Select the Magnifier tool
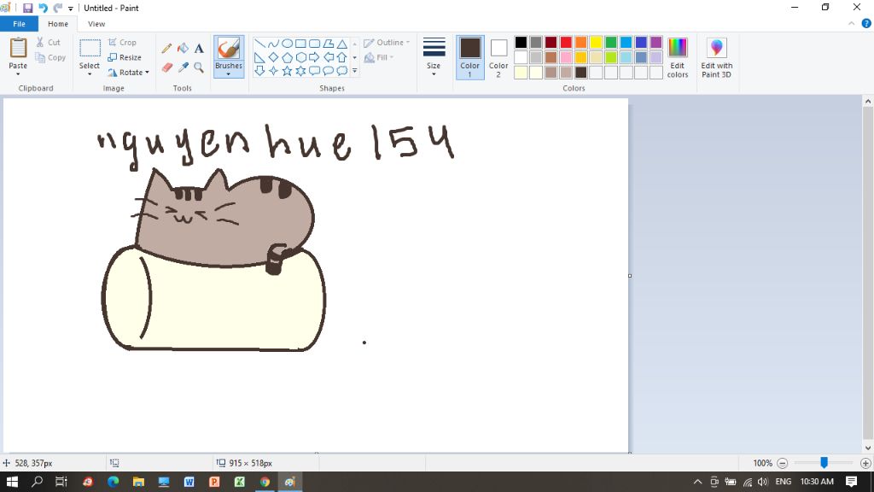This screenshot has height=492, width=874. coord(199,67)
